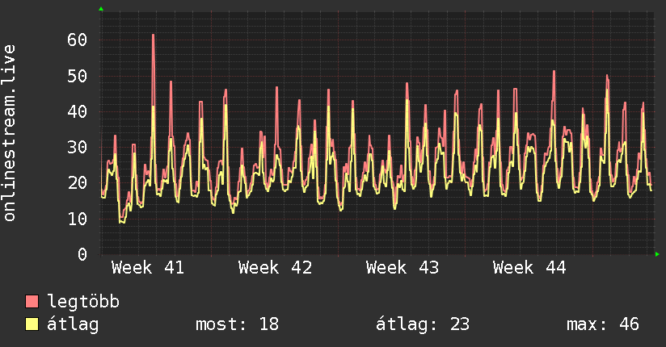The image size is (666, 347).
Task: Click the green arrow at x-axis end
Action: coord(657,254)
